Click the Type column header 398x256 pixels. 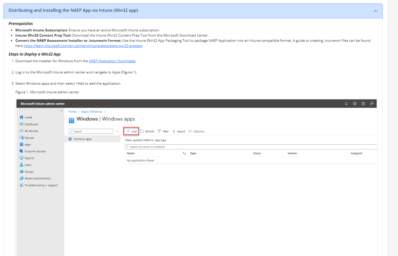pos(193,153)
